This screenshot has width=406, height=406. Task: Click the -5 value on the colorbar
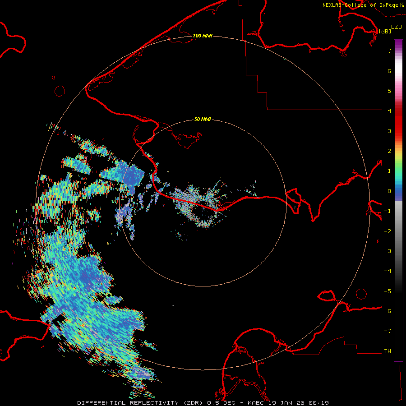coord(388,291)
